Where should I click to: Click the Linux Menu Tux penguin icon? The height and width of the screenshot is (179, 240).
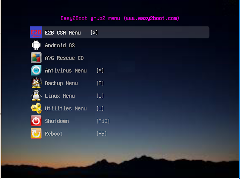click(x=36, y=95)
